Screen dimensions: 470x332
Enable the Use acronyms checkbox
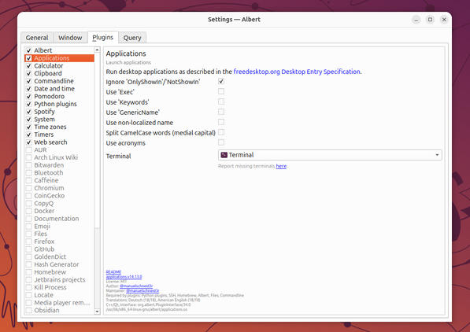221,142
